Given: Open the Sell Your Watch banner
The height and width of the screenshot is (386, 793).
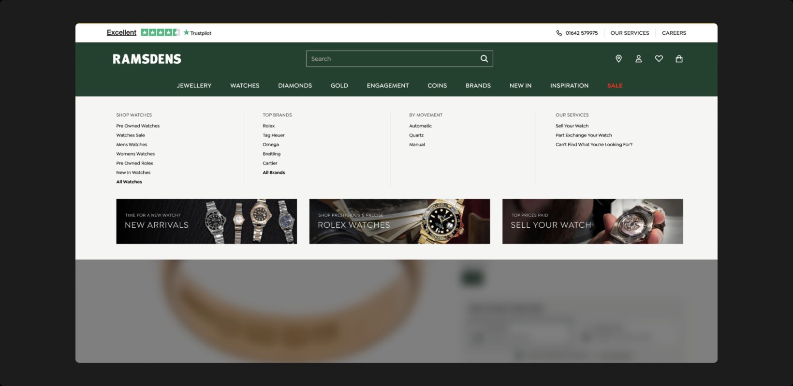Looking at the screenshot, I should [593, 221].
